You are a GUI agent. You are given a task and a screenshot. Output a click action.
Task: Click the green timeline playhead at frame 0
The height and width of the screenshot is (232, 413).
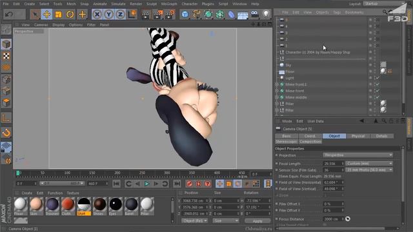[x=18, y=173]
